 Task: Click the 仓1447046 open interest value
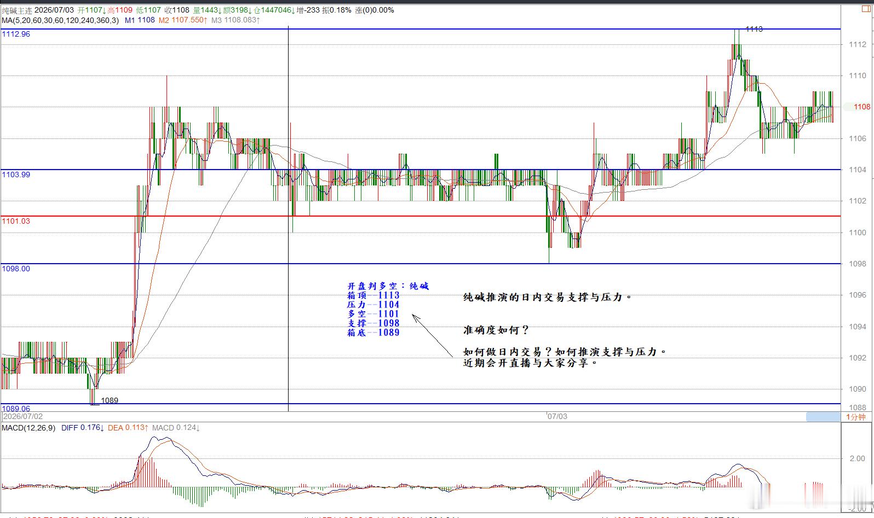point(274,10)
